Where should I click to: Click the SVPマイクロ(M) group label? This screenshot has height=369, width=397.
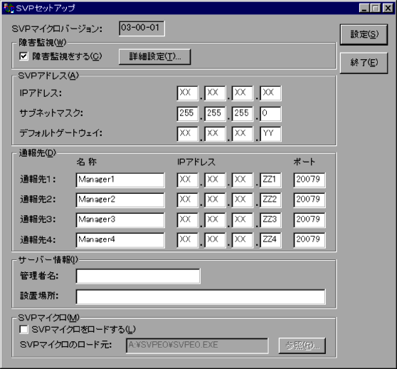[x=48, y=318]
